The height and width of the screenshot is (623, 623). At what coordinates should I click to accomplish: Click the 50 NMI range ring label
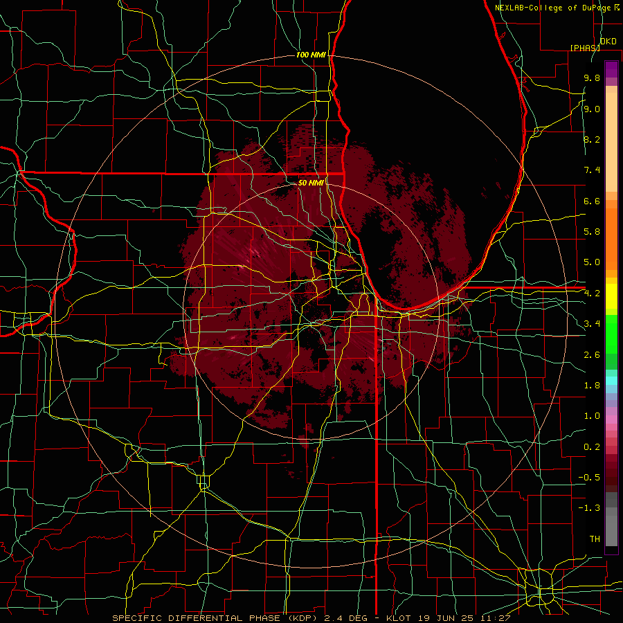pos(311,183)
